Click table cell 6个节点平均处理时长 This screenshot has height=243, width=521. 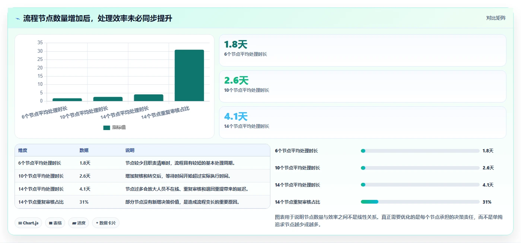point(40,163)
